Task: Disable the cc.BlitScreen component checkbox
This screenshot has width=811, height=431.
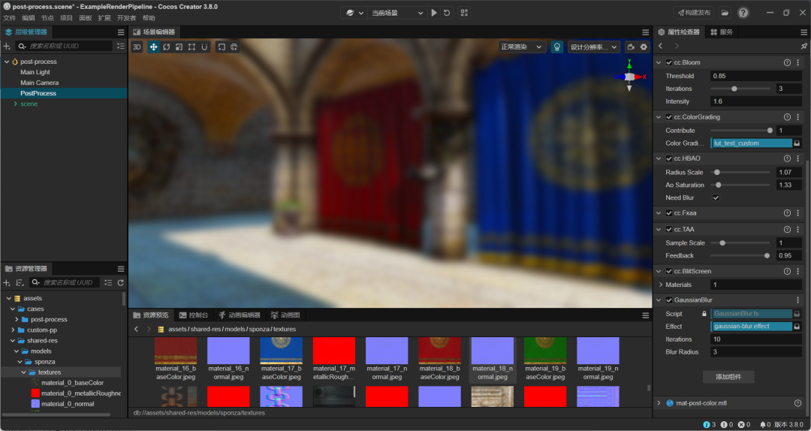Action: 669,271
